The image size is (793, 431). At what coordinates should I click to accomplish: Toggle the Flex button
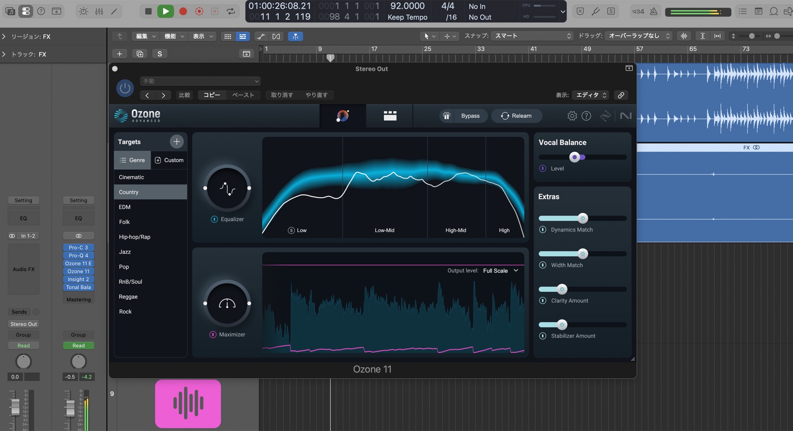click(x=276, y=37)
